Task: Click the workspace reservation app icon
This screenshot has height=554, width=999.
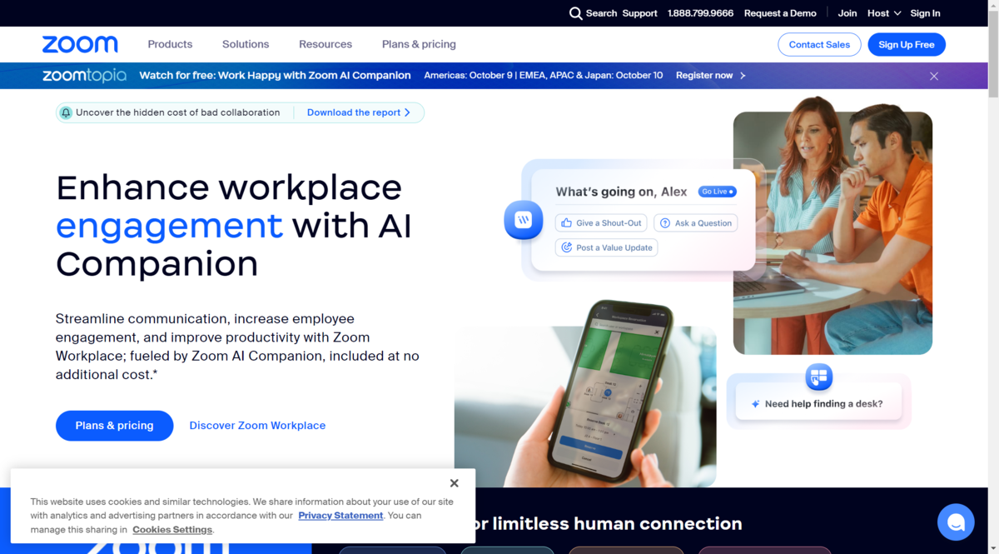Action: [x=819, y=377]
